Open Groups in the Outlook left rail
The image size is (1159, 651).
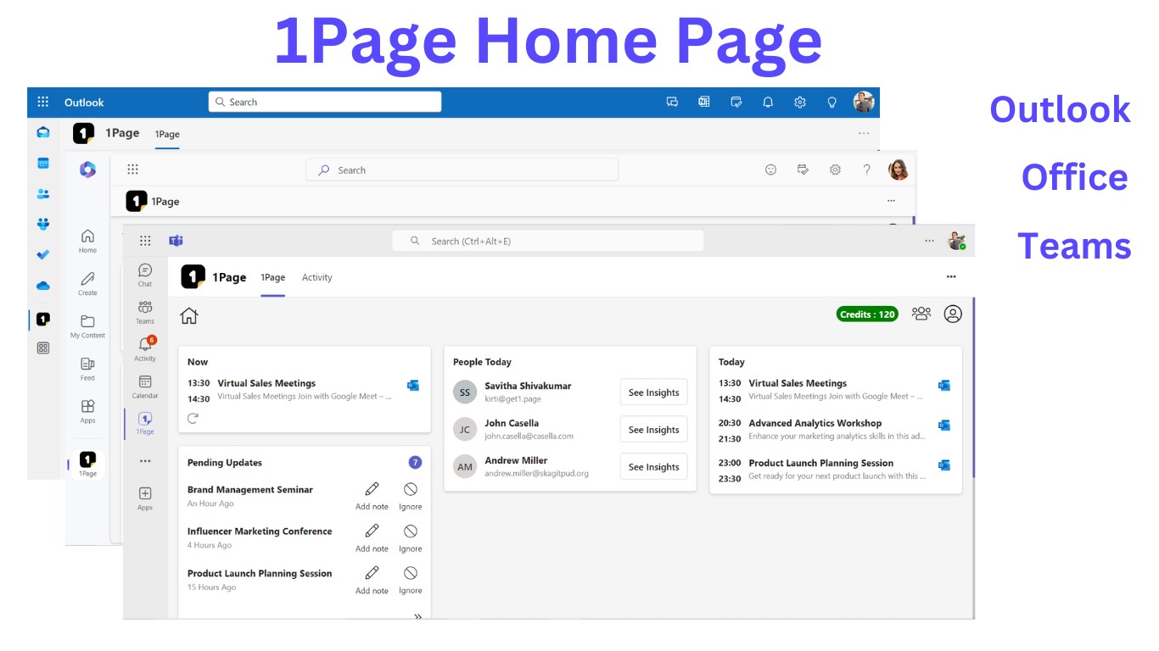point(43,224)
